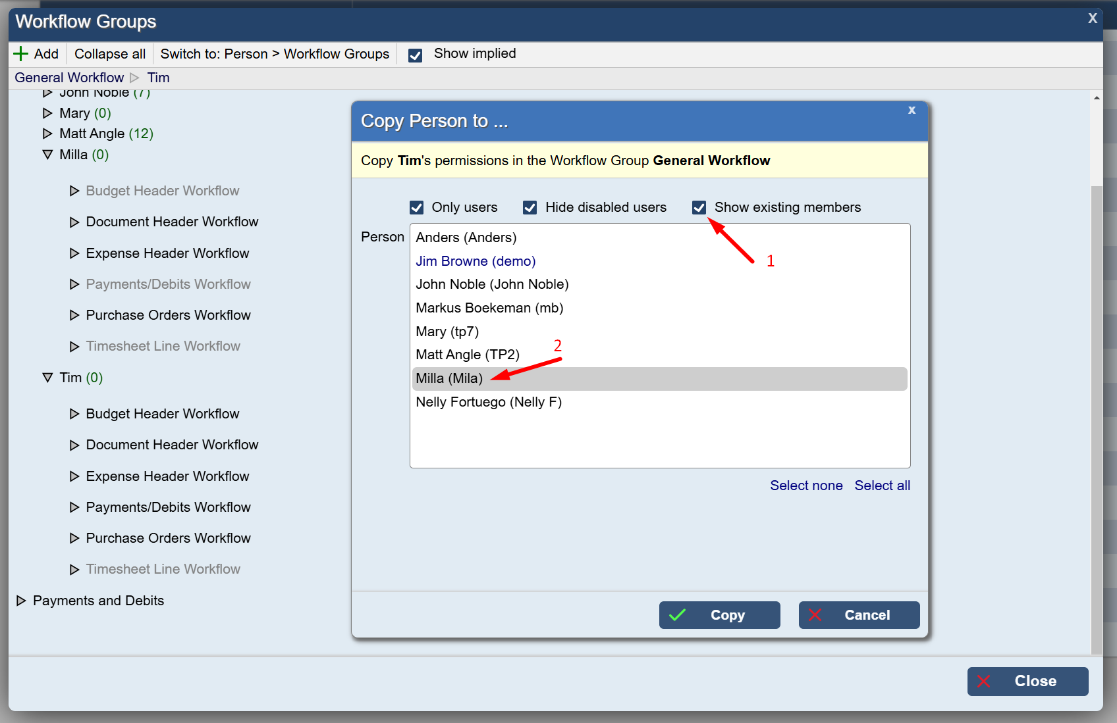Close the Copy Person dialog with x

pyautogui.click(x=912, y=111)
